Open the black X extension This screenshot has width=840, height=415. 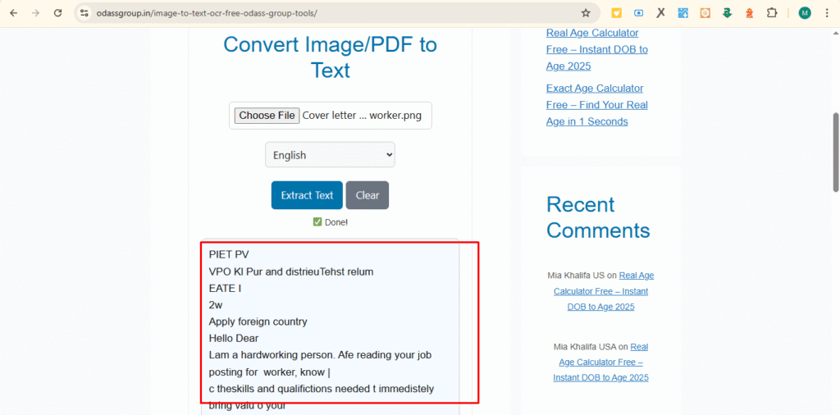(x=660, y=13)
